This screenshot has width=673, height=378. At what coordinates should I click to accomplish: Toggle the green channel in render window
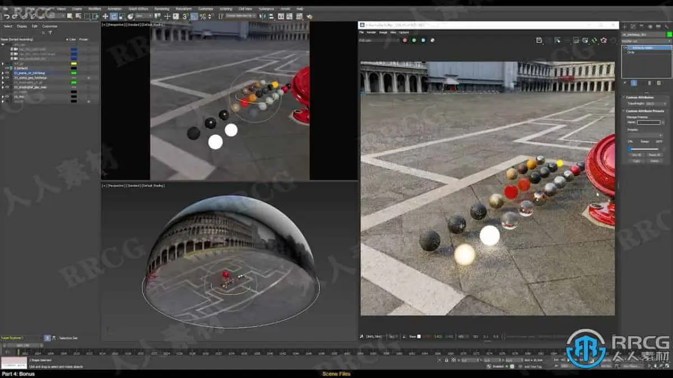pos(414,40)
